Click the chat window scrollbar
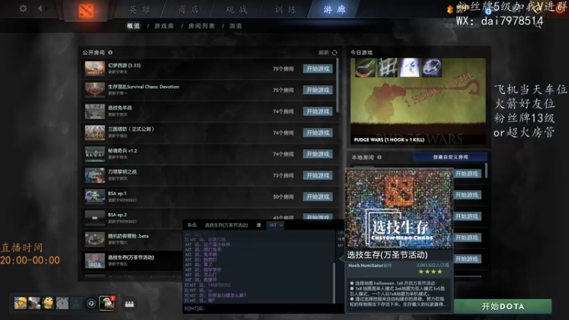Image resolution: width=569 pixels, height=320 pixels. [x=333, y=283]
